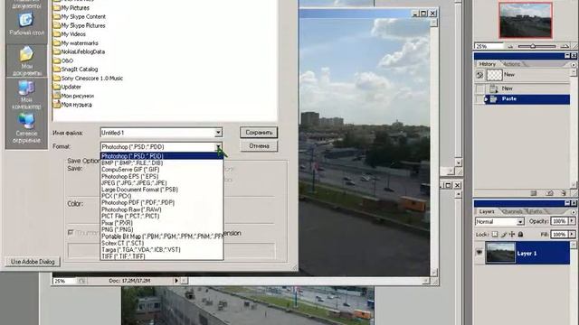This screenshot has height=325, width=579.
Task: Open Сетевое окружение in the places bar
Action: point(26,128)
